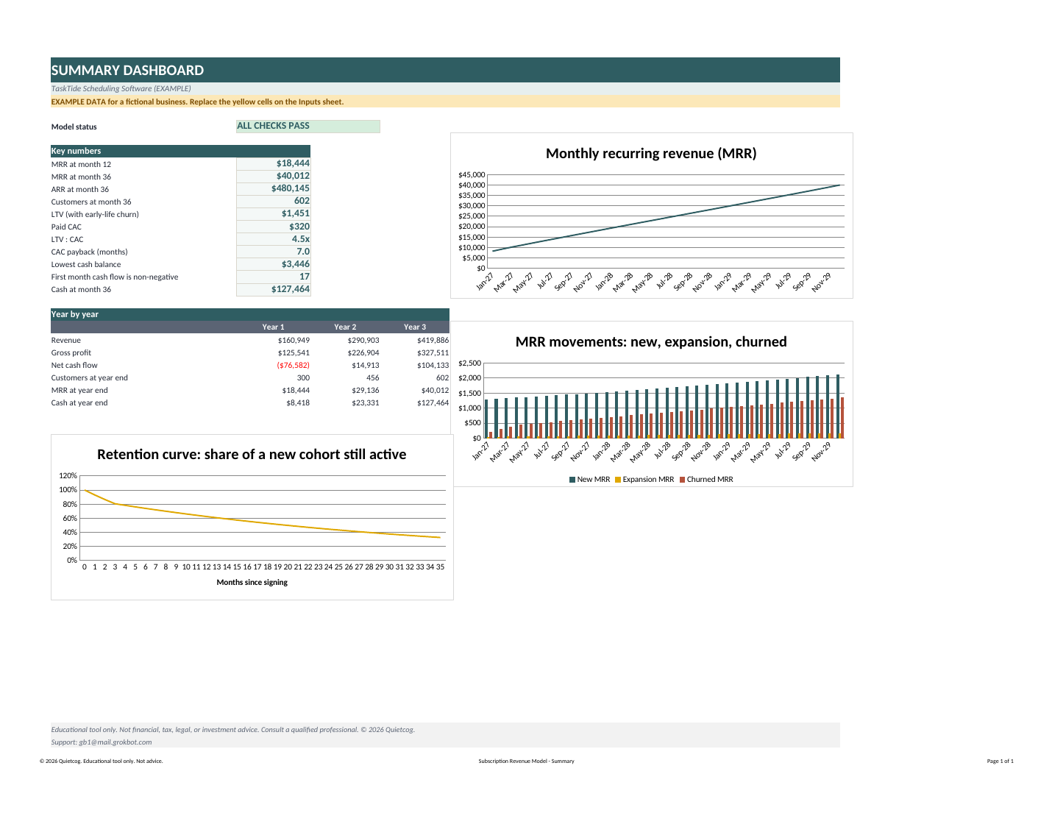Select Year 1 cash at year end $8,418

click(298, 403)
